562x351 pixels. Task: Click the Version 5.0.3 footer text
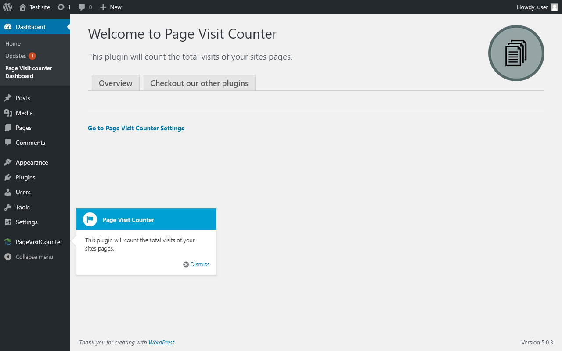click(537, 342)
